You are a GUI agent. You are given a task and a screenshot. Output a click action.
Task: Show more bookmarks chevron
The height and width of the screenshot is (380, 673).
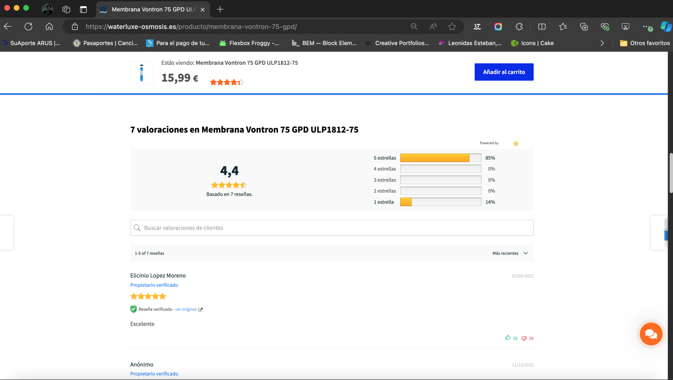(602, 43)
